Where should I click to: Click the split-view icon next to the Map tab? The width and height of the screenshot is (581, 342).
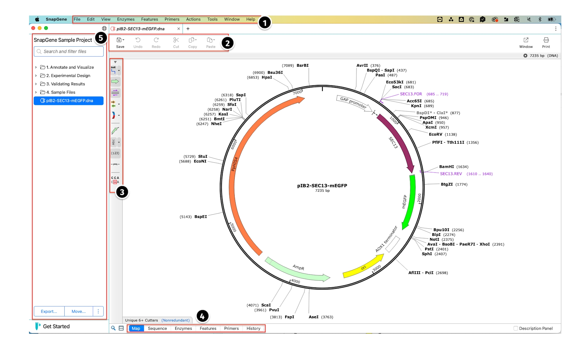click(x=121, y=328)
